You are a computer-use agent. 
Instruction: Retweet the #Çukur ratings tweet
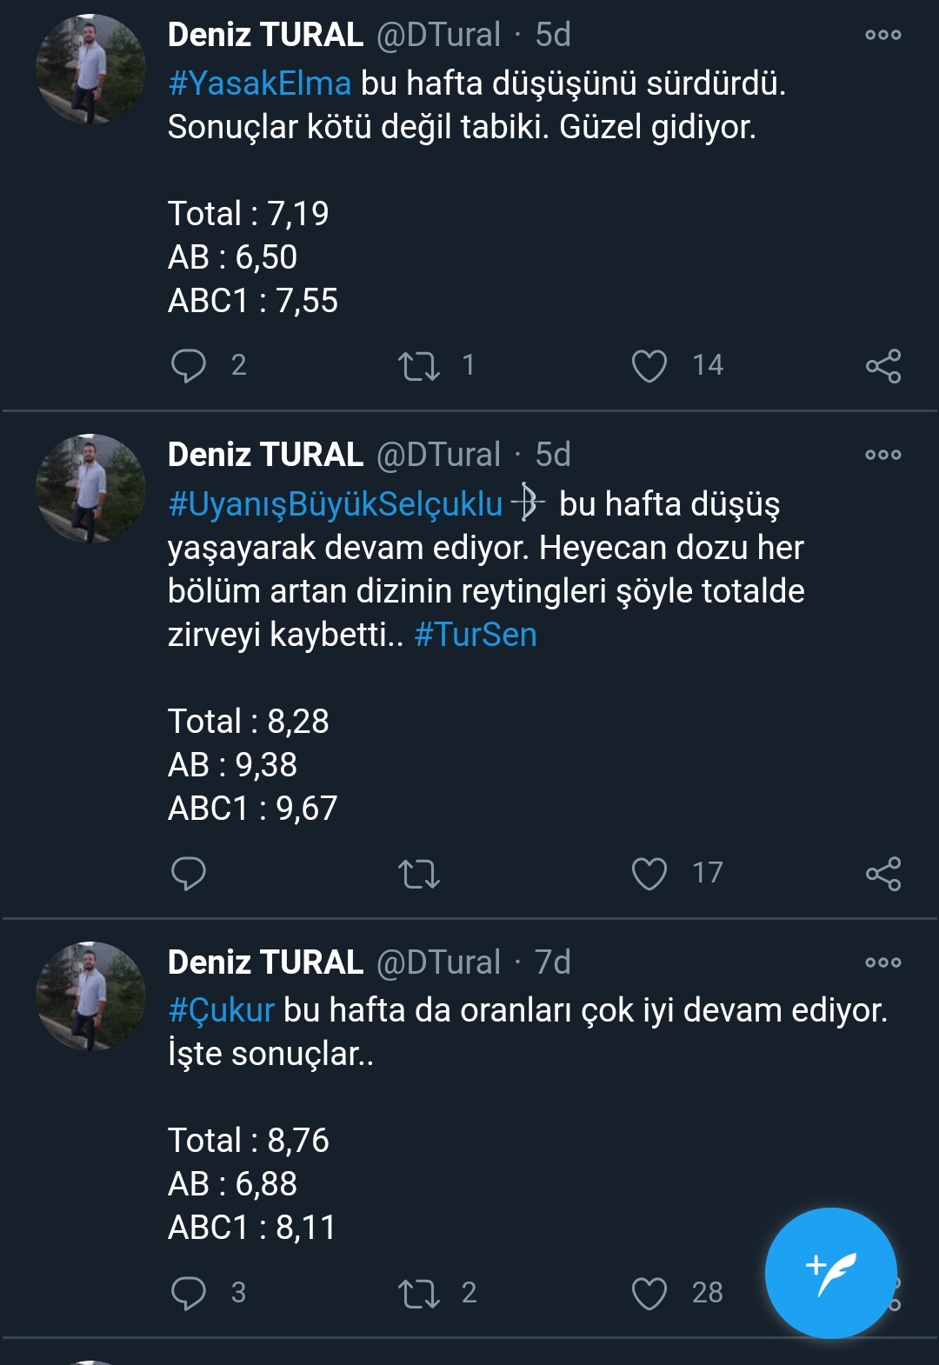click(x=418, y=1293)
